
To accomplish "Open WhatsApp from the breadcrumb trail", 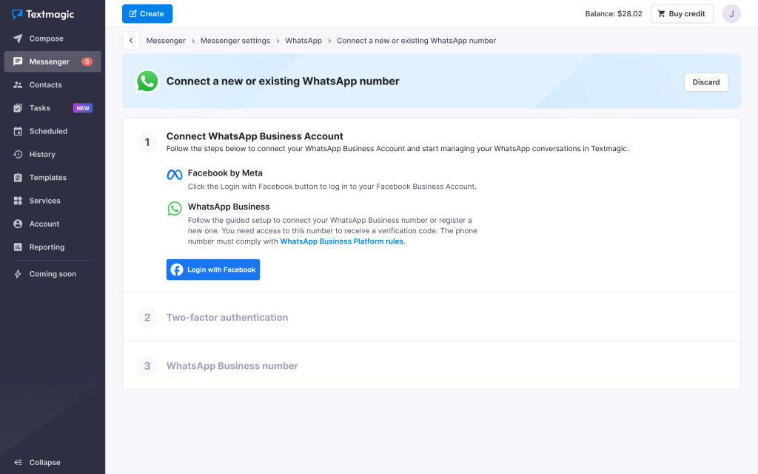I will coord(303,41).
